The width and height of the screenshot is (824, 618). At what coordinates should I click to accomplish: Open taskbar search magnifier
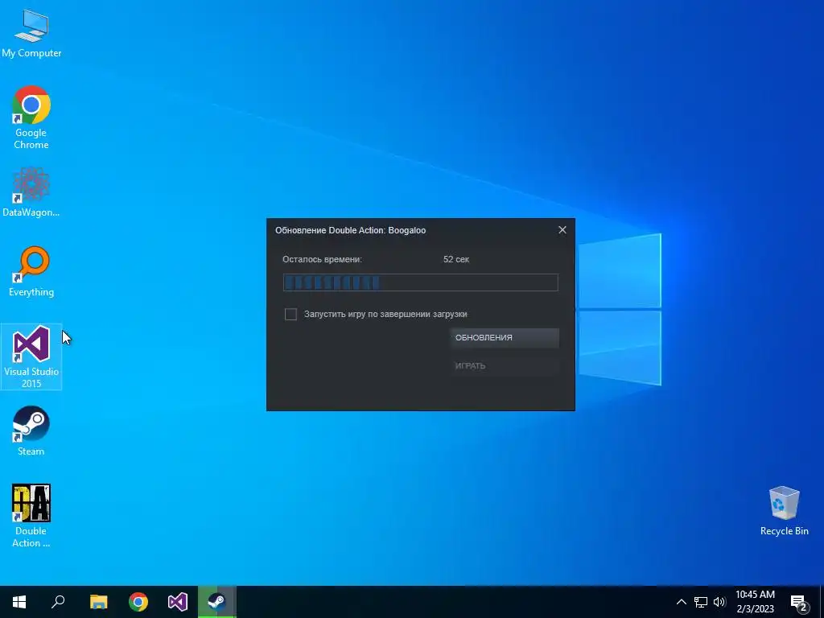(58, 602)
